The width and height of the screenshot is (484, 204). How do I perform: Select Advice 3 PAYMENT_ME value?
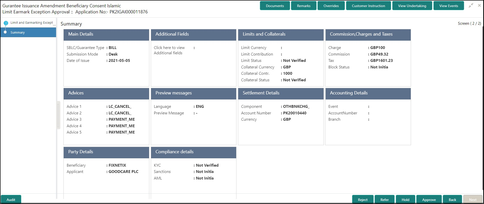[x=122, y=119]
